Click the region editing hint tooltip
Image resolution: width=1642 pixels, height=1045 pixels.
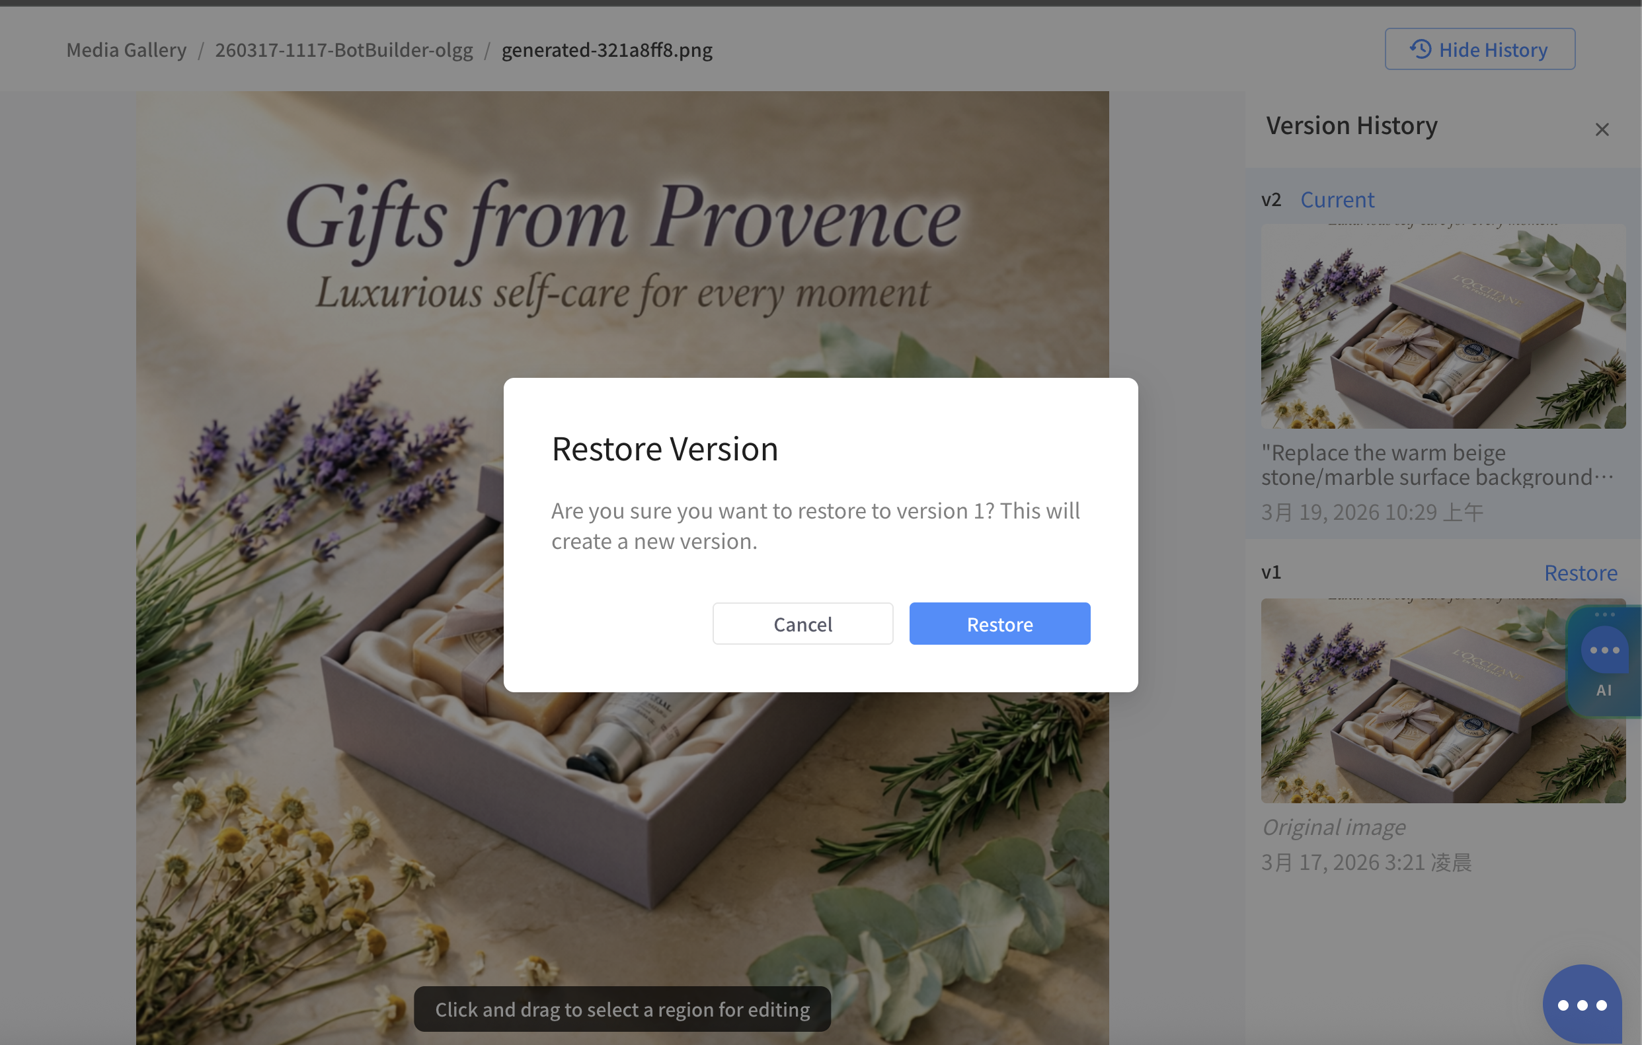coord(622,1009)
